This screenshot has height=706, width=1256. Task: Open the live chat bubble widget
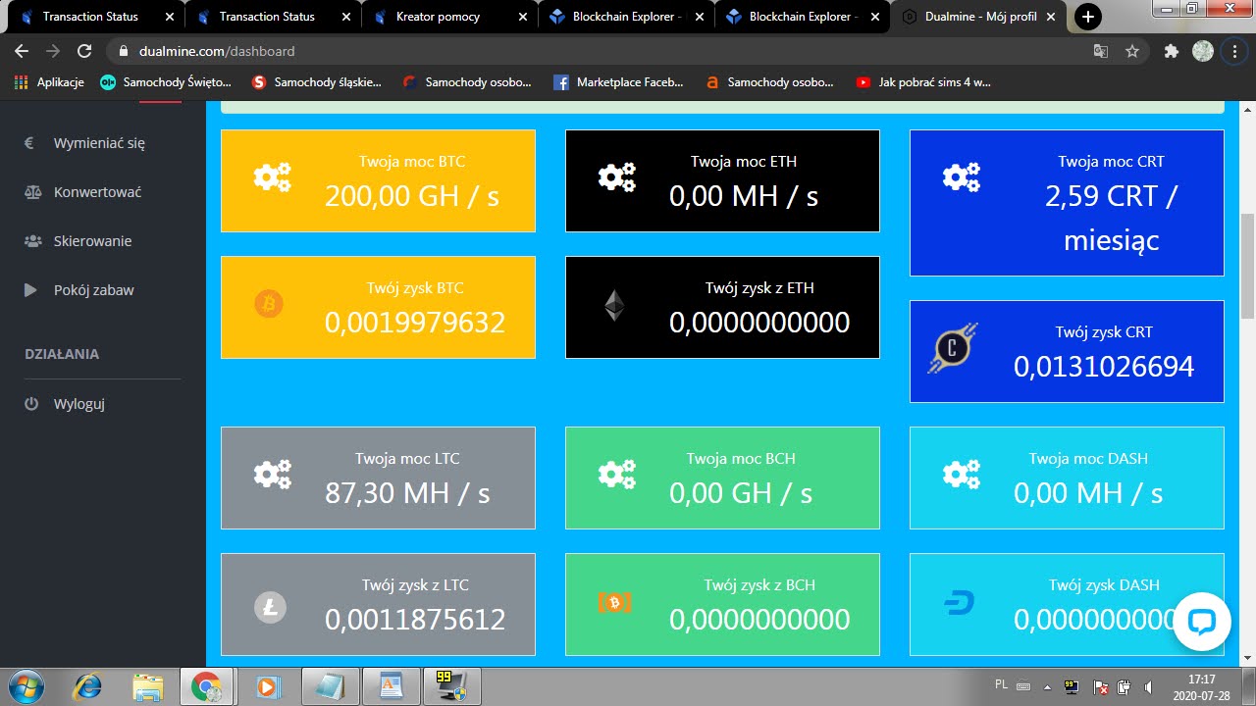click(1202, 622)
